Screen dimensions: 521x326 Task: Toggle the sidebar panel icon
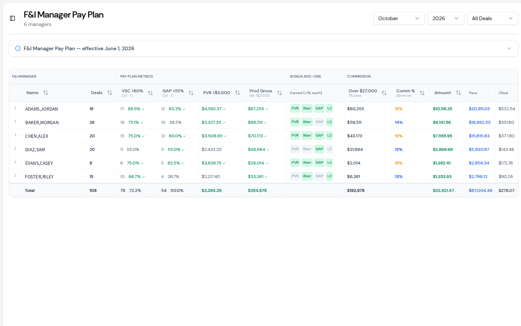pyautogui.click(x=12, y=18)
